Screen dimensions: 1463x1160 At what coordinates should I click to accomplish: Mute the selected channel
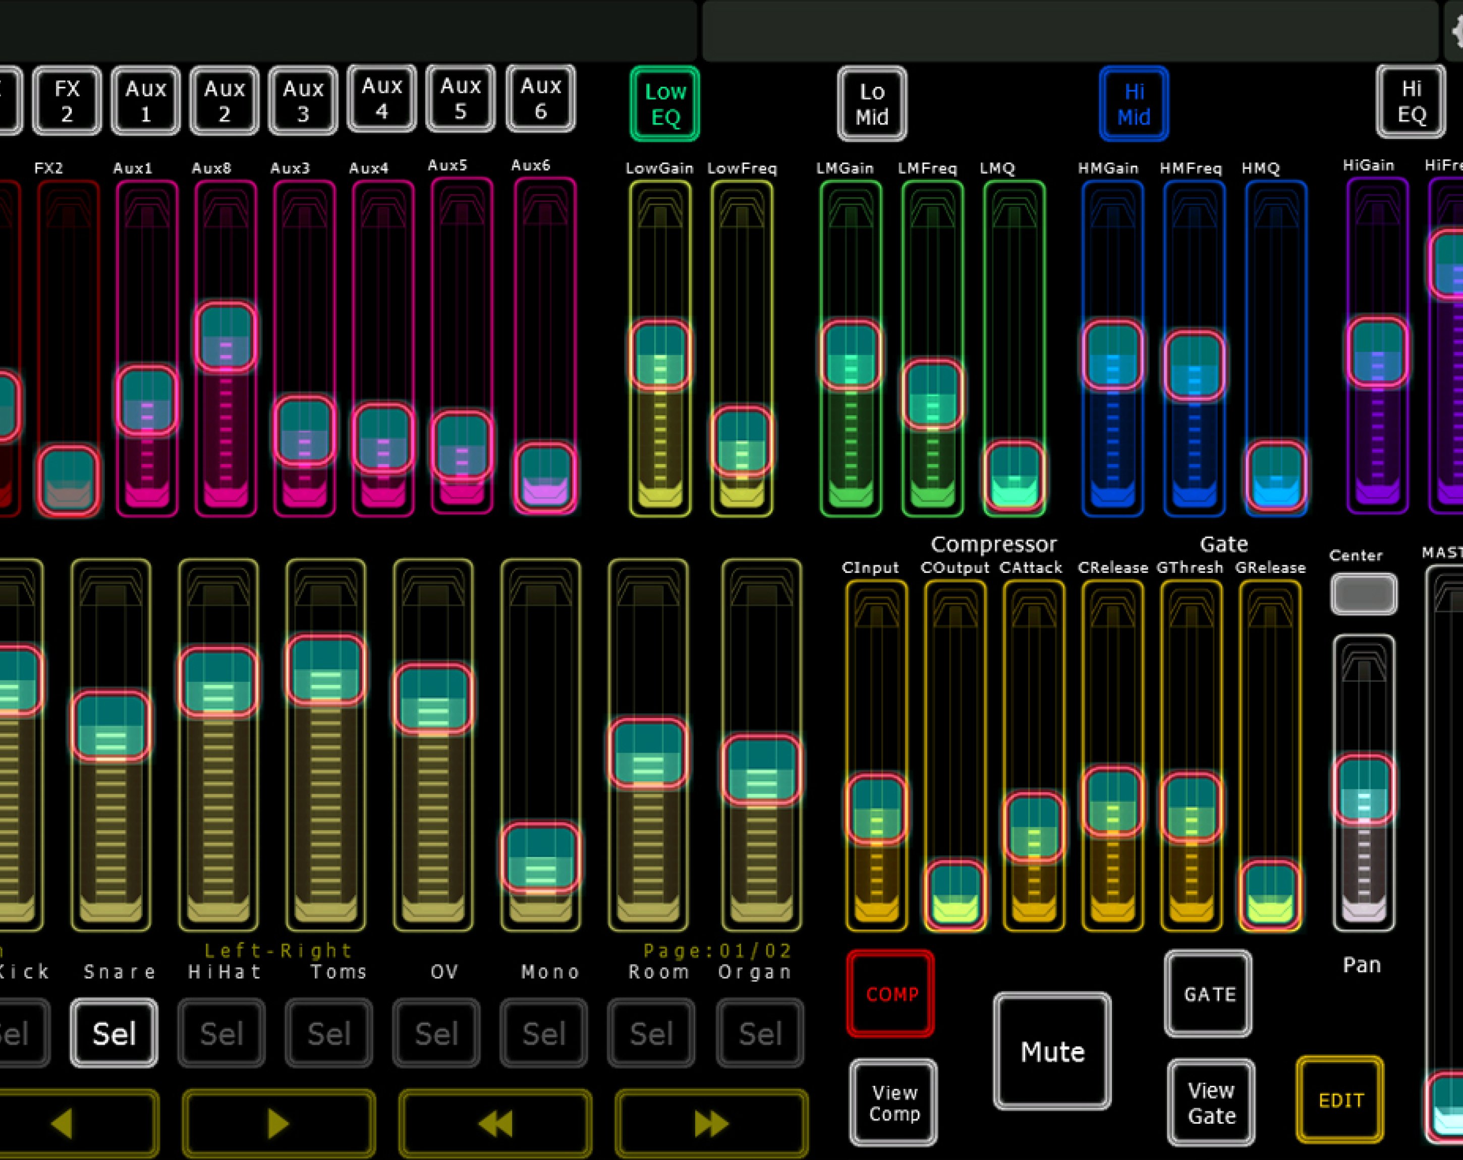pos(1052,1052)
